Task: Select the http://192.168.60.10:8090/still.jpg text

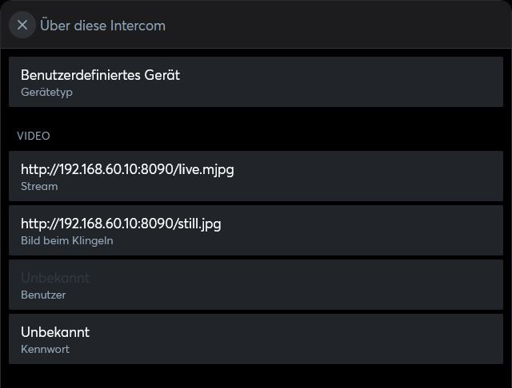Action: tap(121, 224)
